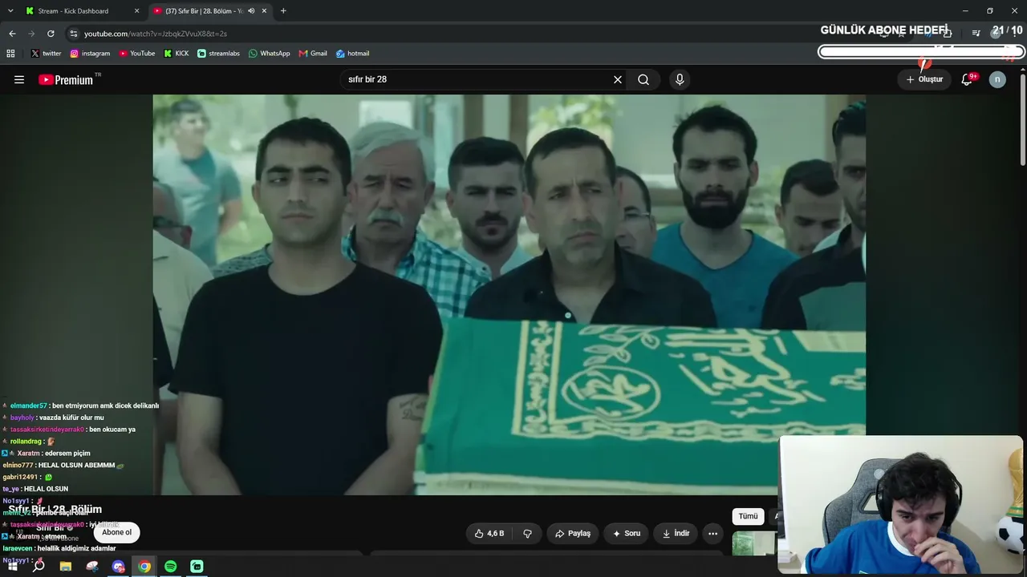Open Google Chrome taskbar icon
The width and height of the screenshot is (1027, 577).
[x=144, y=567]
